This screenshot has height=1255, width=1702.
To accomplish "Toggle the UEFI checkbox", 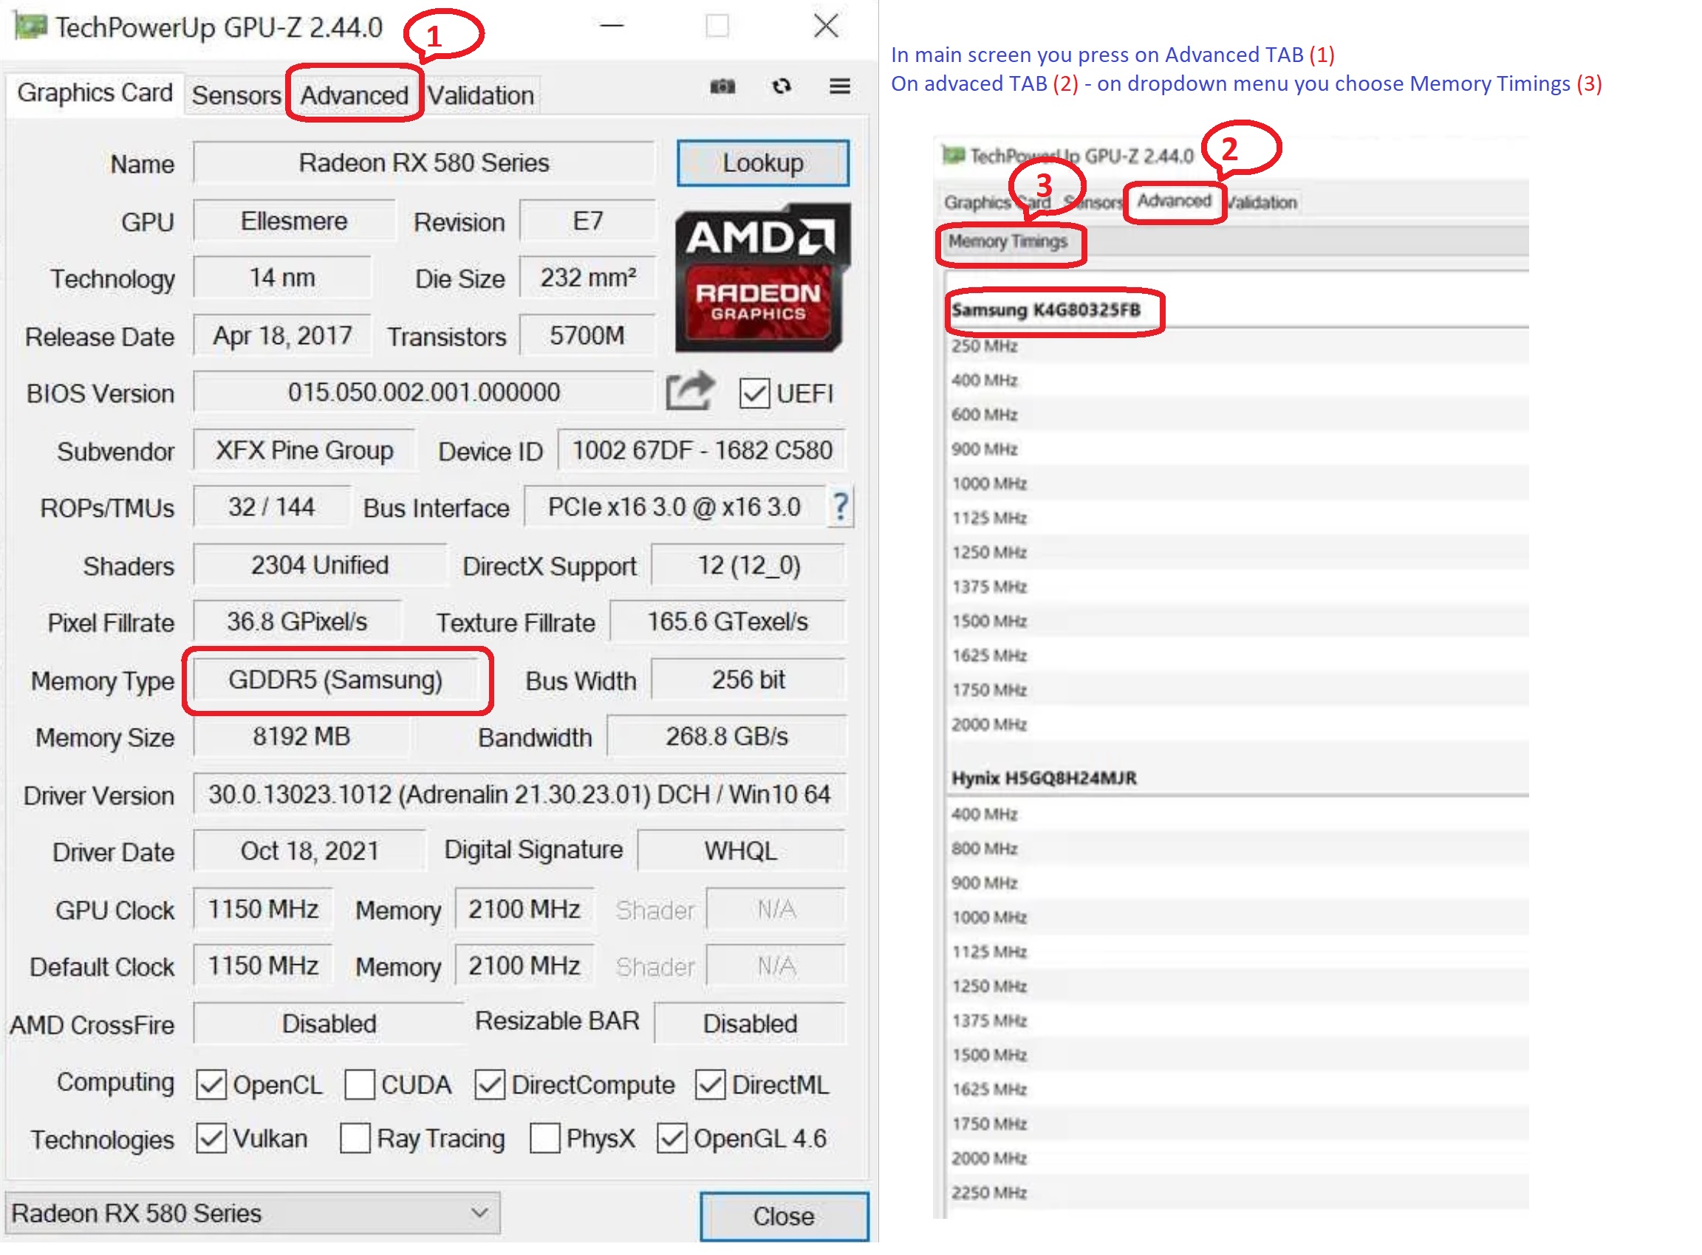I will pos(755,394).
